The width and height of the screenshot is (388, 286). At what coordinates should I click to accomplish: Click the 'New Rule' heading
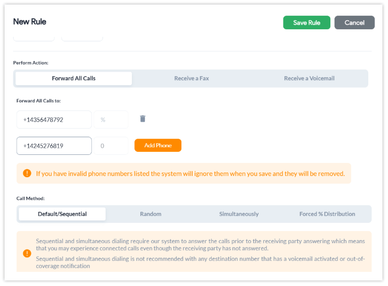[29, 22]
